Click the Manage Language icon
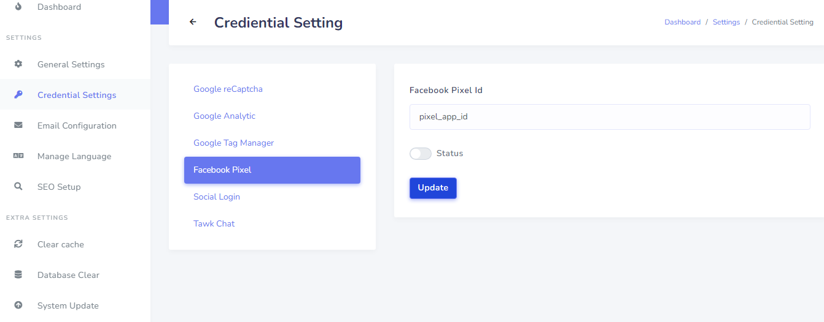824x322 pixels. (x=18, y=155)
